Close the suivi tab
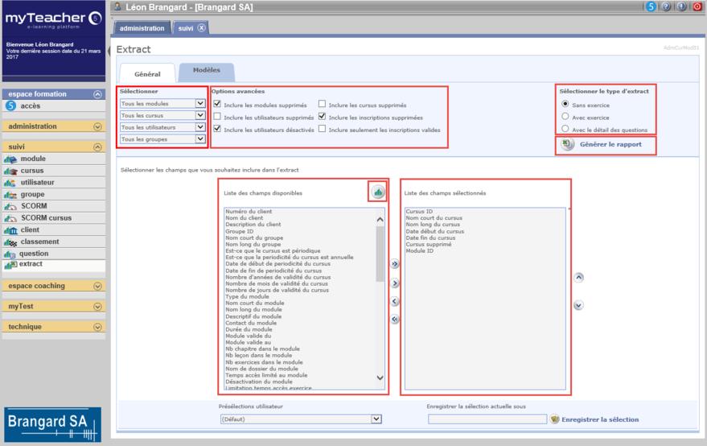The width and height of the screenshot is (707, 446). pyautogui.click(x=202, y=28)
